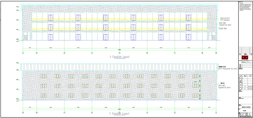Click the leftmost ground-floor door in A Elevation

(51, 37)
